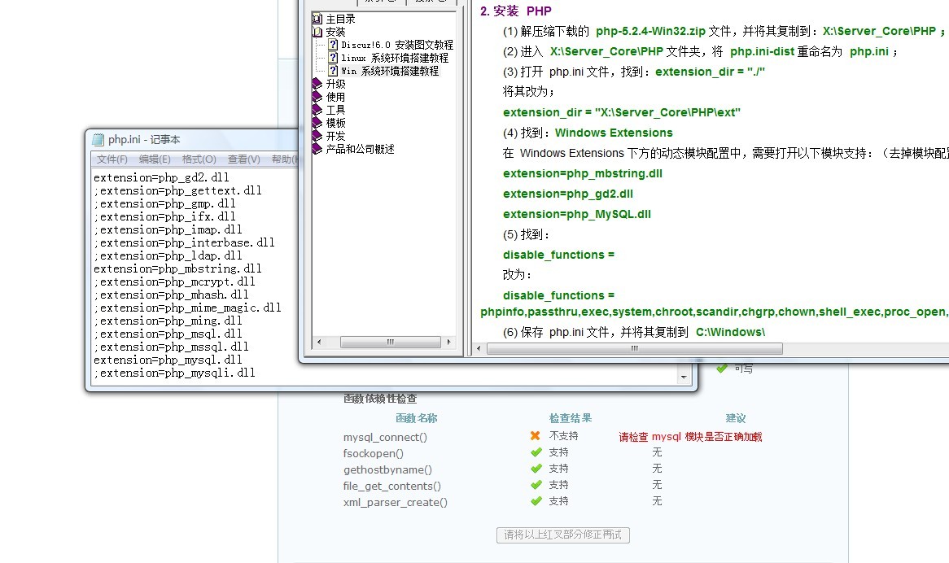Expand the 使用 book in contents tree
Image resolution: width=949 pixels, height=563 pixels.
click(335, 97)
